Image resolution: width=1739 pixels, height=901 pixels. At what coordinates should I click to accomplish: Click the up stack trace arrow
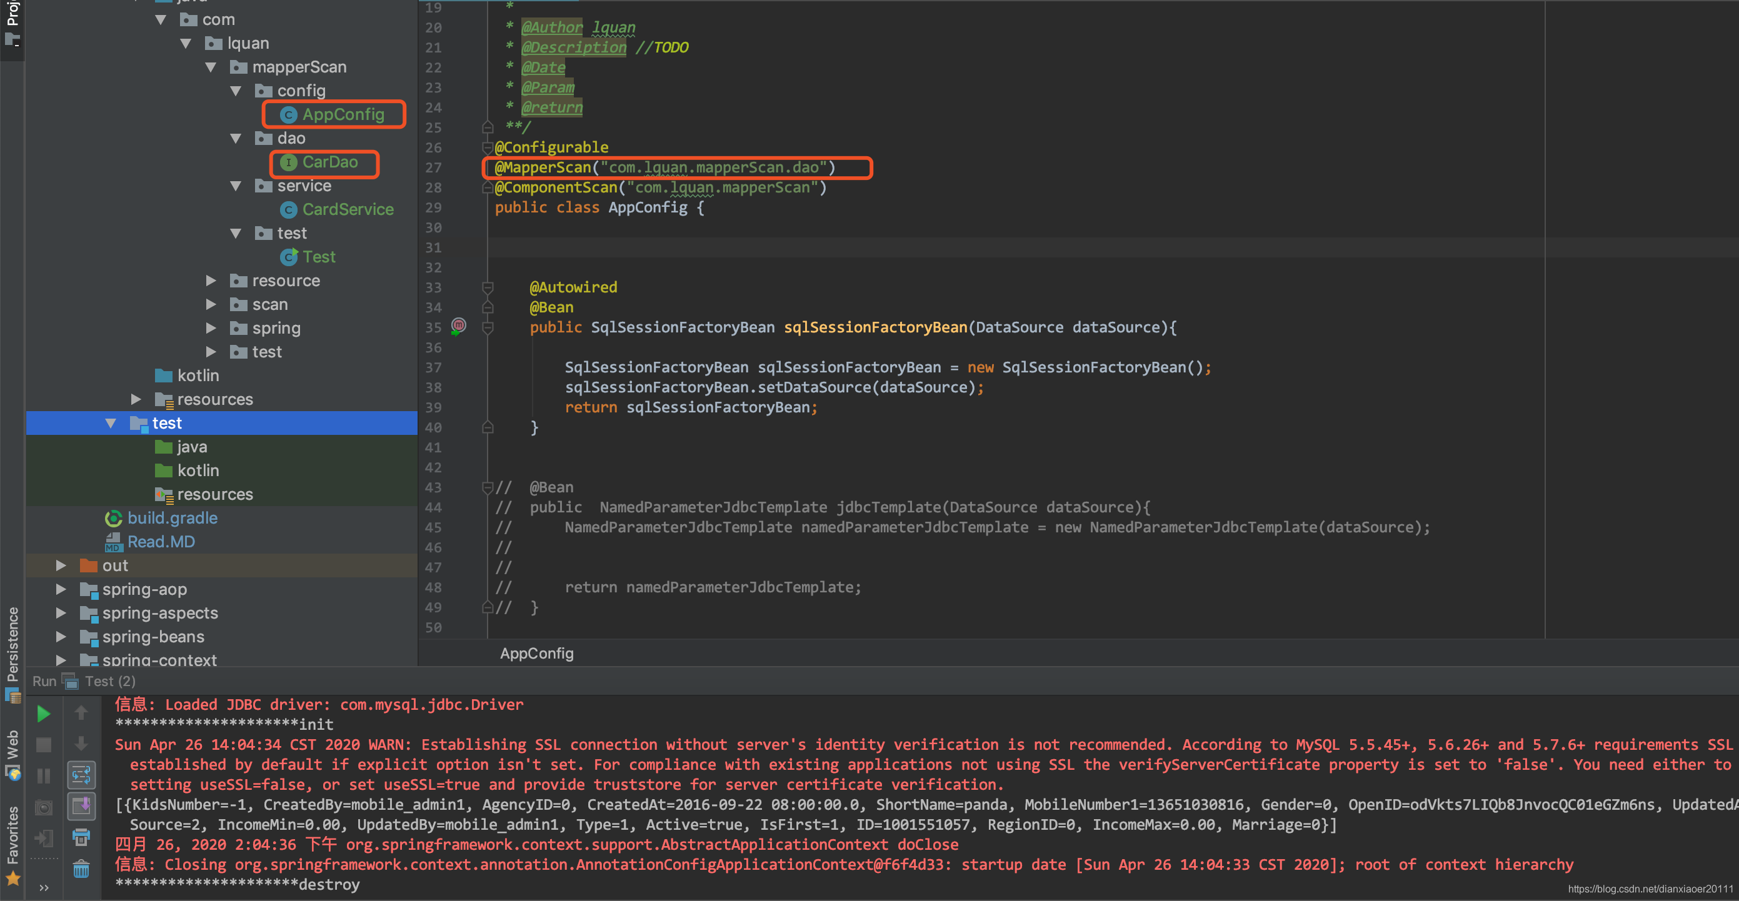tap(81, 713)
